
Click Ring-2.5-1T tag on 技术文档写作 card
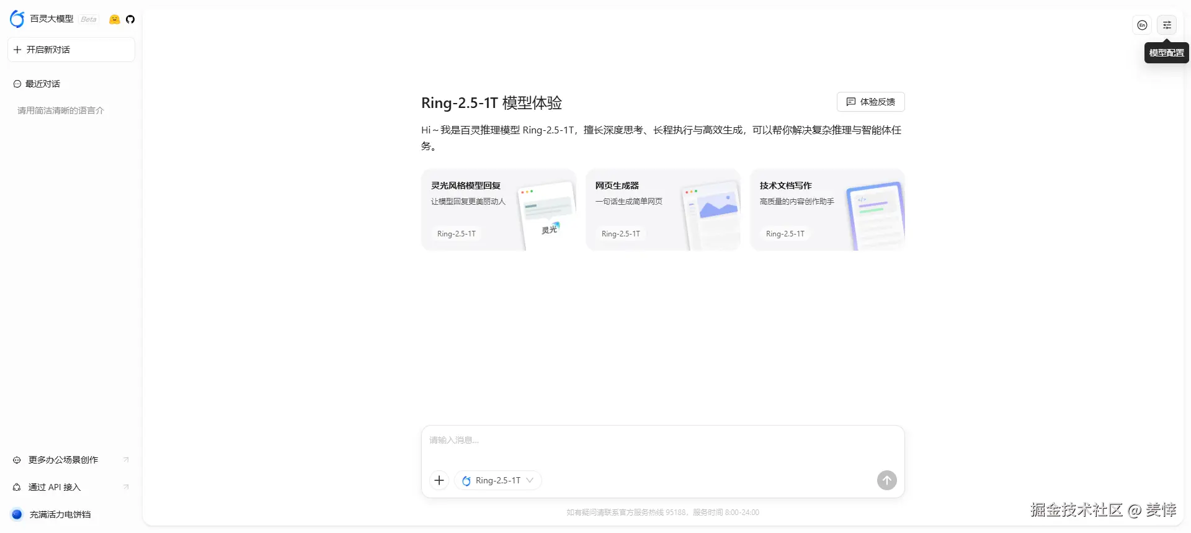785,234
